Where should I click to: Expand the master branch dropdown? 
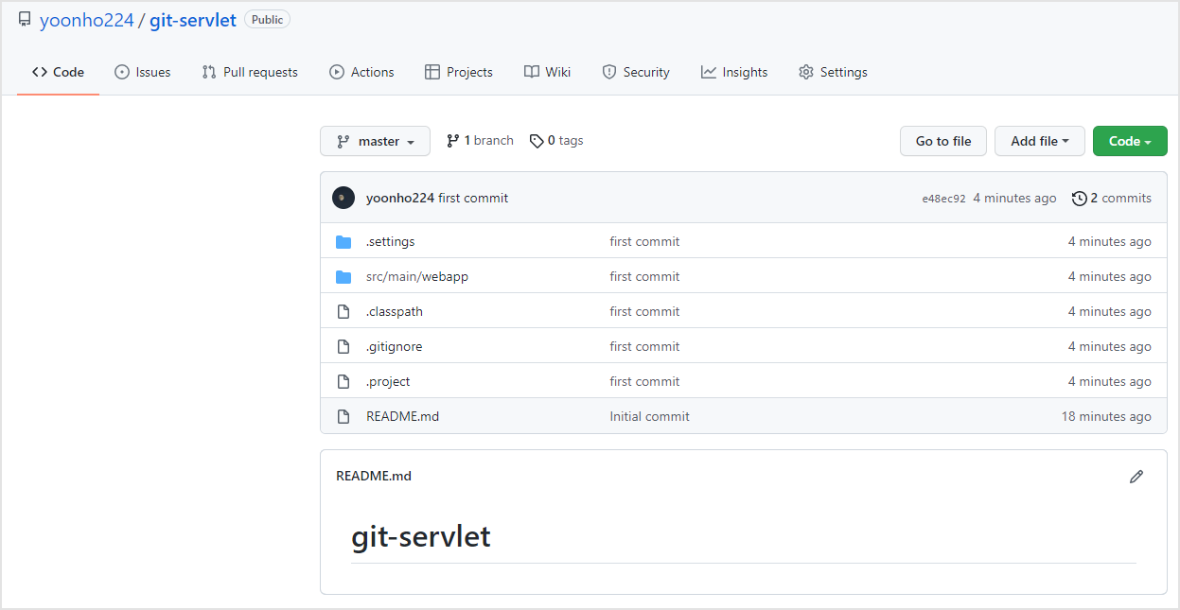tap(375, 141)
